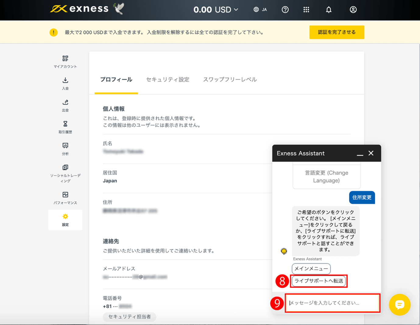
Task: Click the 住所 label
Action: point(108,202)
